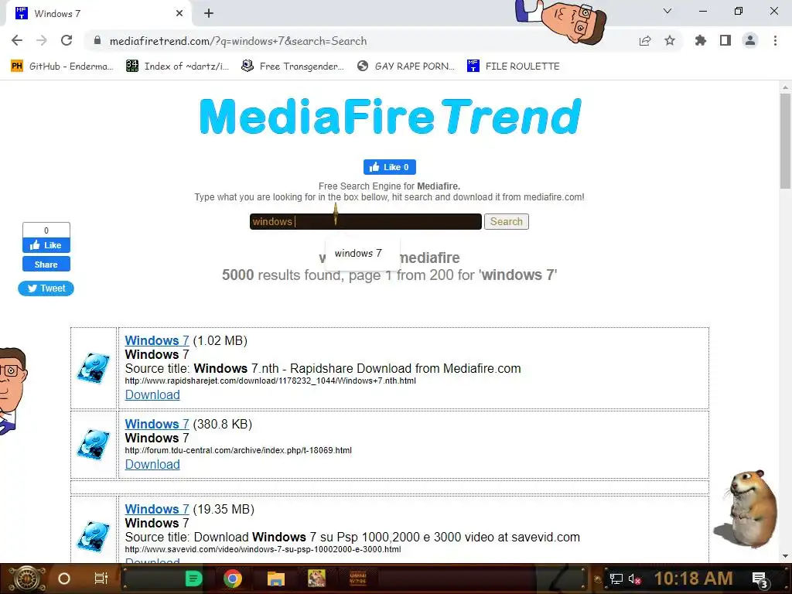
Task: Click the hamster character in the corner
Action: (746, 509)
